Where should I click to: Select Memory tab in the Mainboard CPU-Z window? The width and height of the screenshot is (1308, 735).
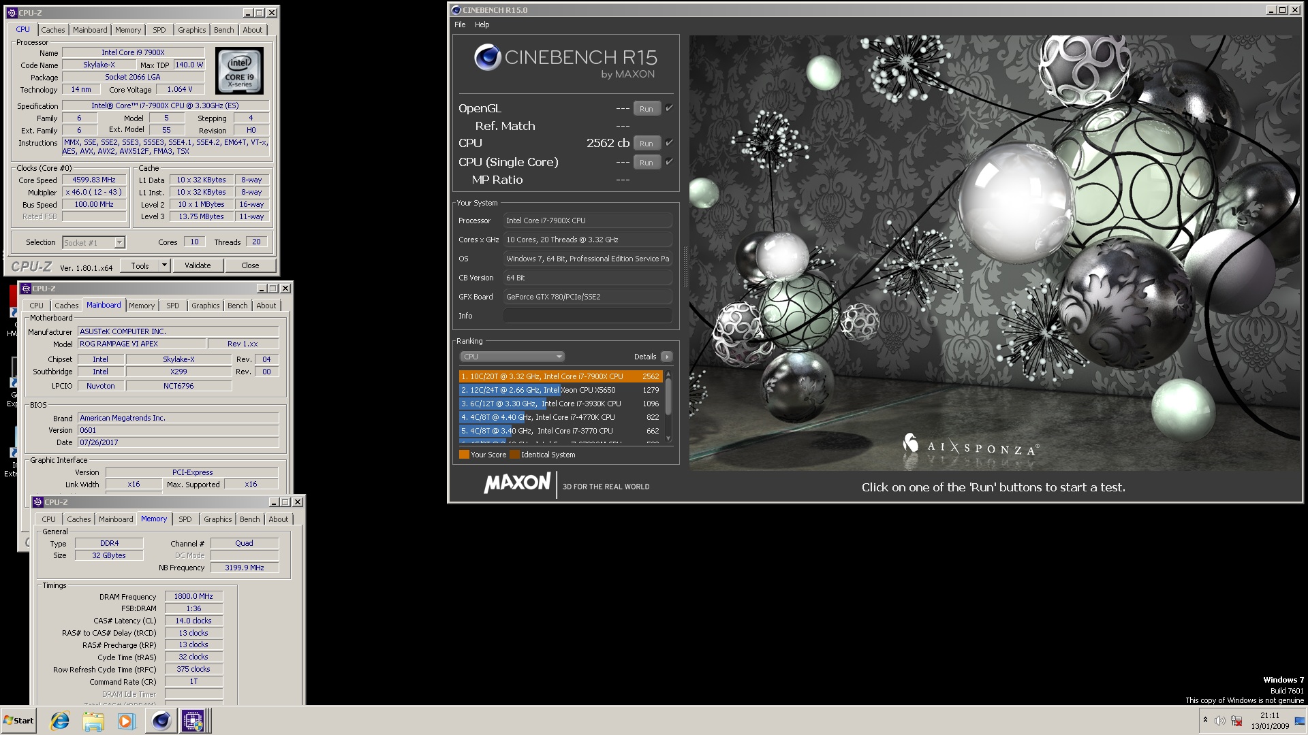(142, 306)
